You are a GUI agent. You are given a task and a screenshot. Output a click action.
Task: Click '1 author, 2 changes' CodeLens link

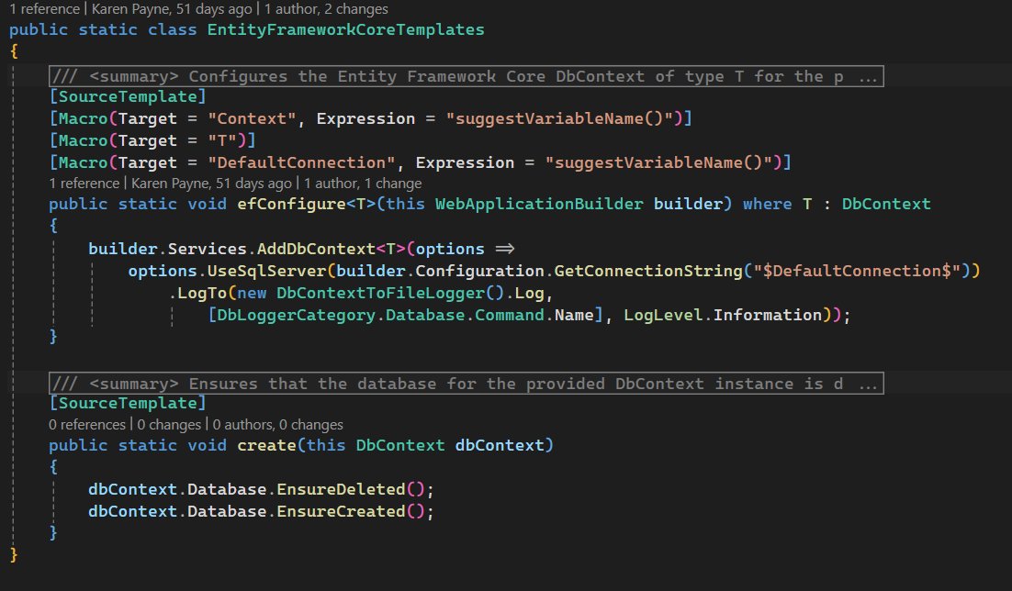tap(326, 9)
